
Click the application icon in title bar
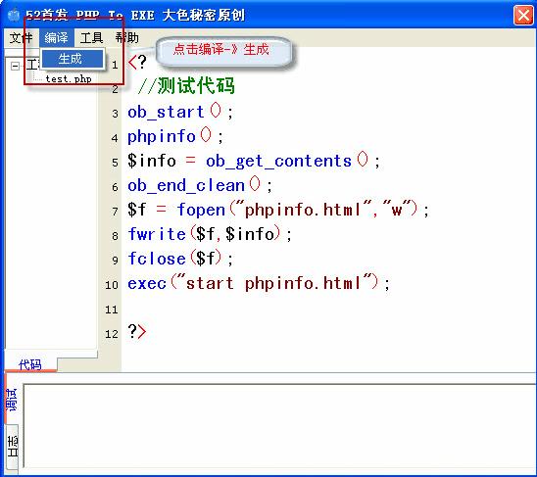pyautogui.click(x=14, y=15)
